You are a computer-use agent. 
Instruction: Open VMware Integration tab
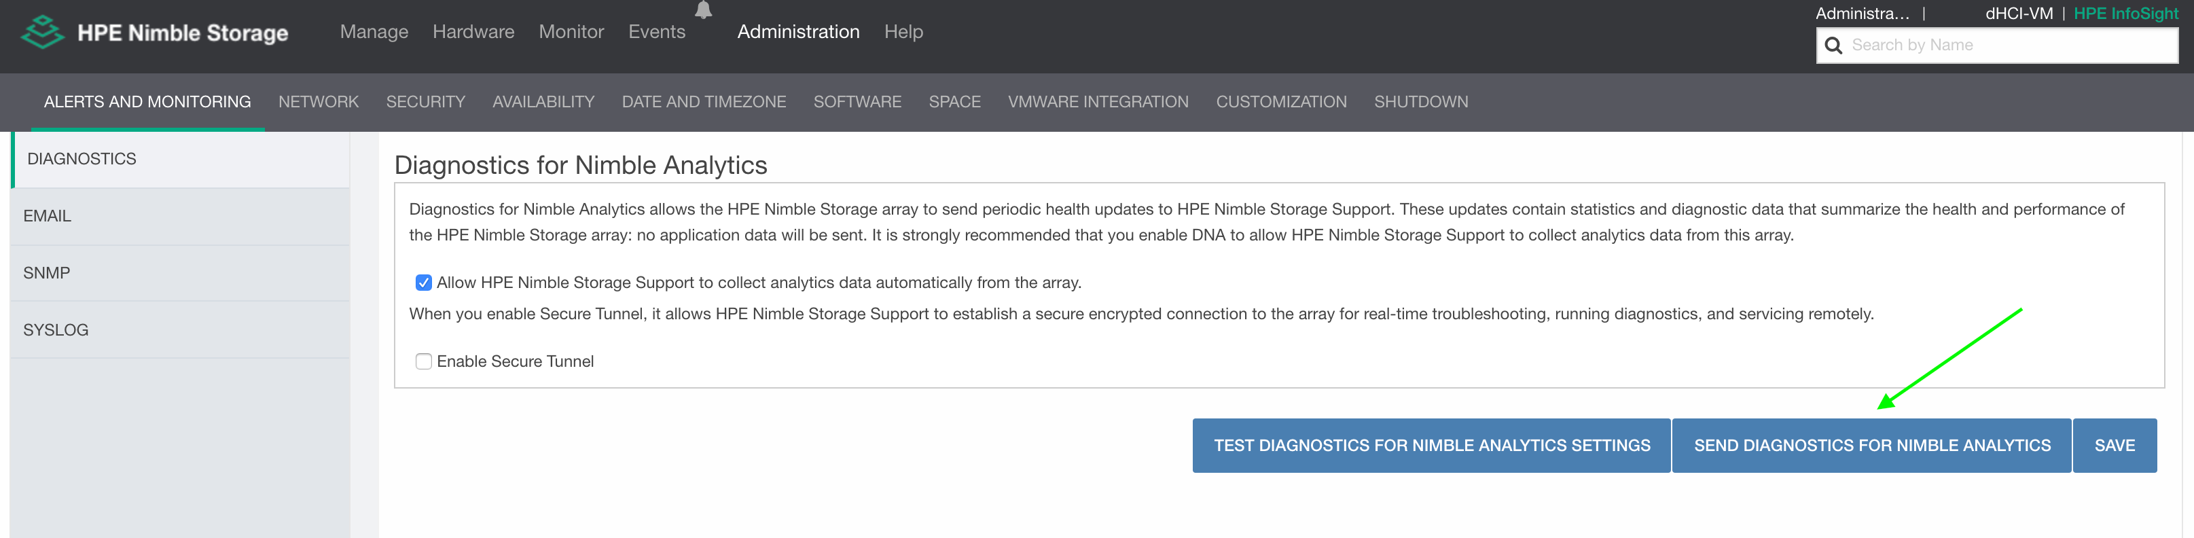[1098, 101]
